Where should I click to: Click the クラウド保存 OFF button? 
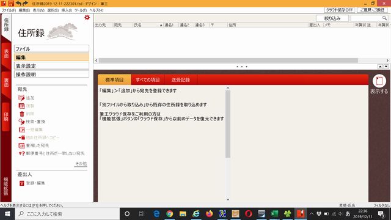tap(340, 10)
